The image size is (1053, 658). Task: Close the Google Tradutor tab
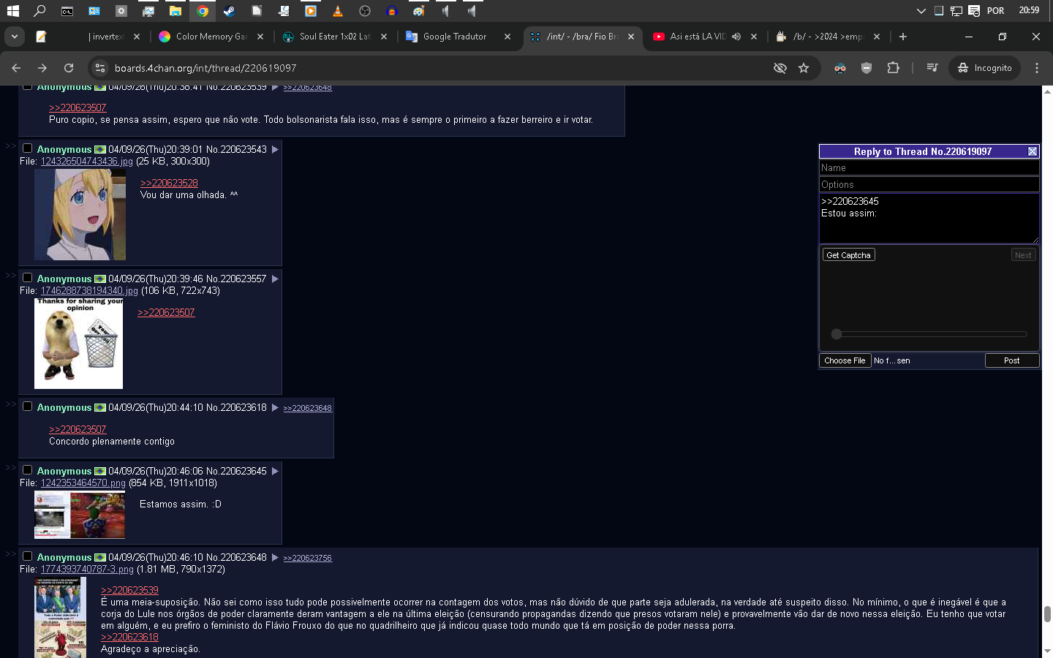507,37
